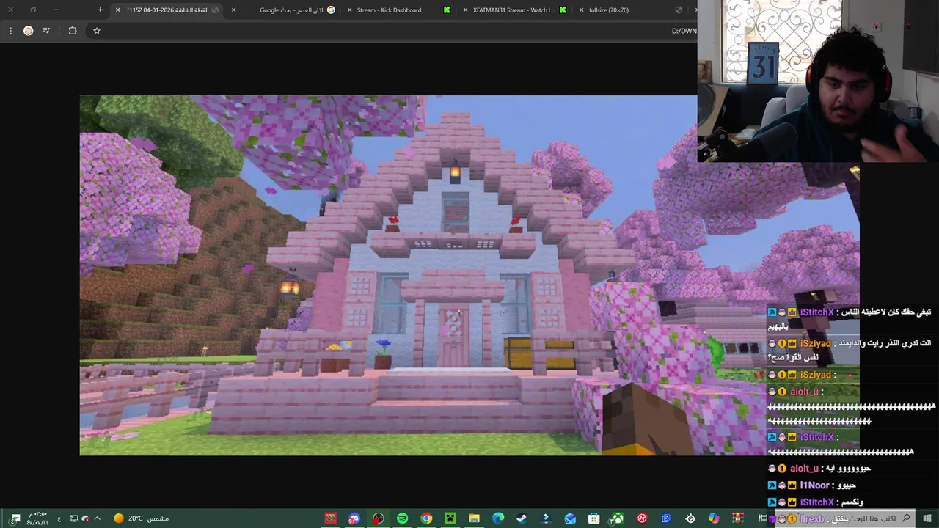Open Steam from the taskbar
939x528 pixels.
click(x=522, y=518)
